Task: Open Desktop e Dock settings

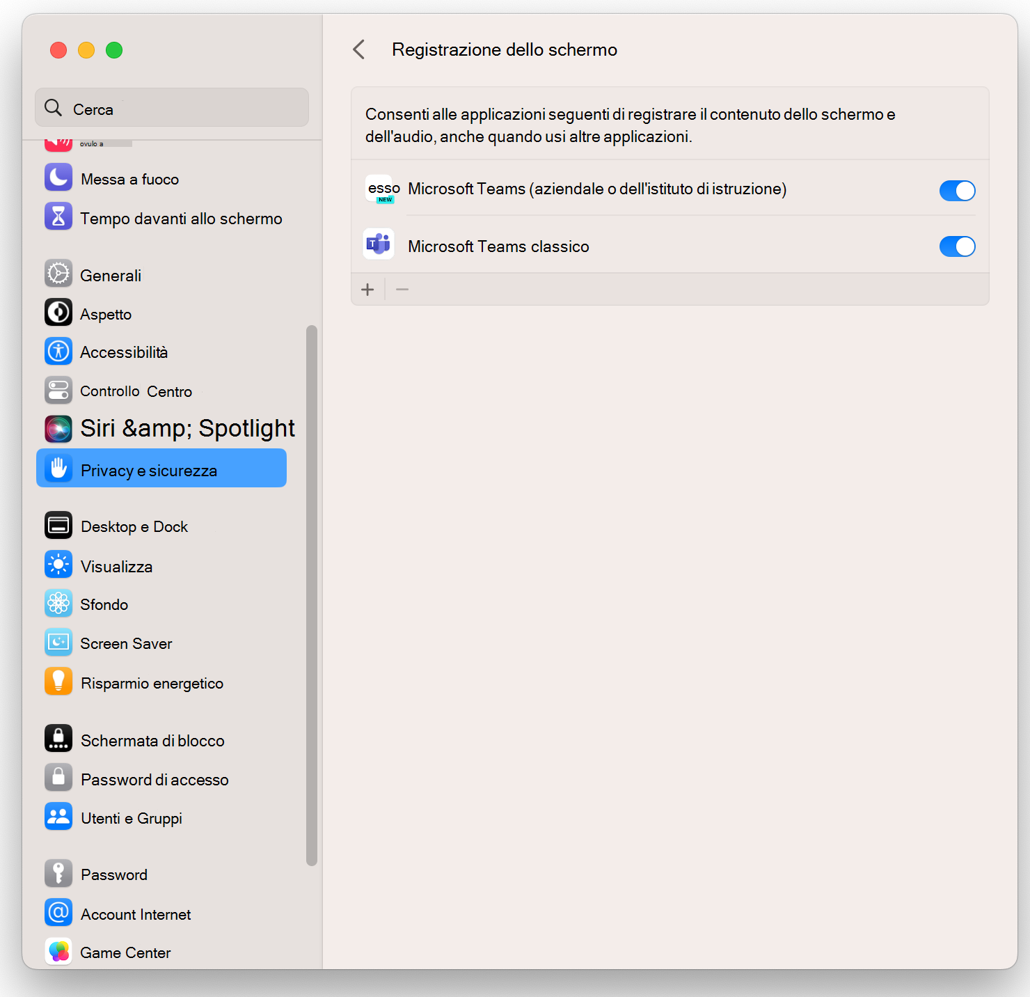Action: click(x=134, y=526)
